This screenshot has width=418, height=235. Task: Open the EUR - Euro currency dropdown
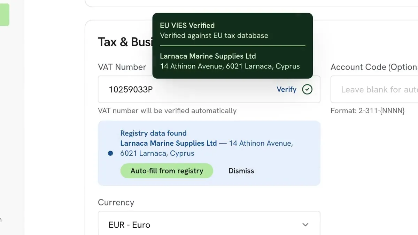coord(209,225)
